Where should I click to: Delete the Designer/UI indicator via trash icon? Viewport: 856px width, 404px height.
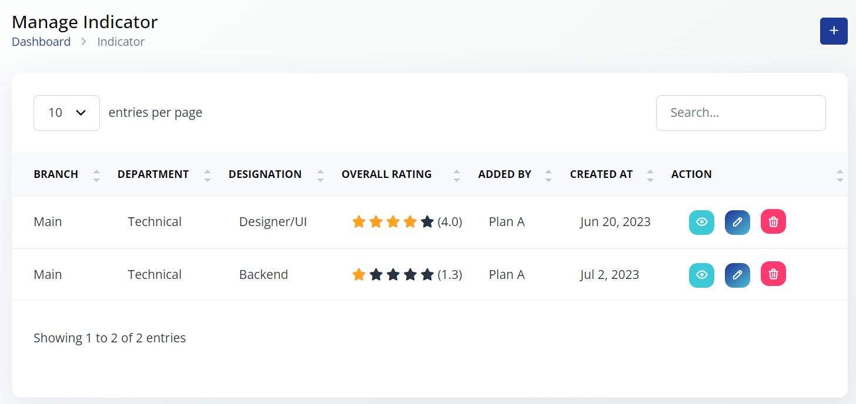pos(773,221)
